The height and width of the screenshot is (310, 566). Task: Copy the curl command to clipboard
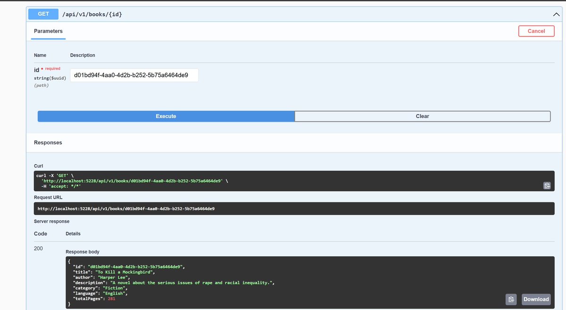point(547,185)
